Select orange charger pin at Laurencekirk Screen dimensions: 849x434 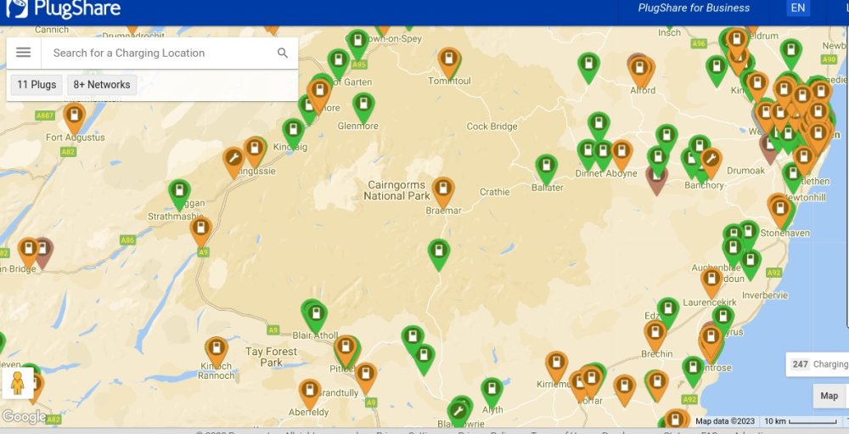711,281
